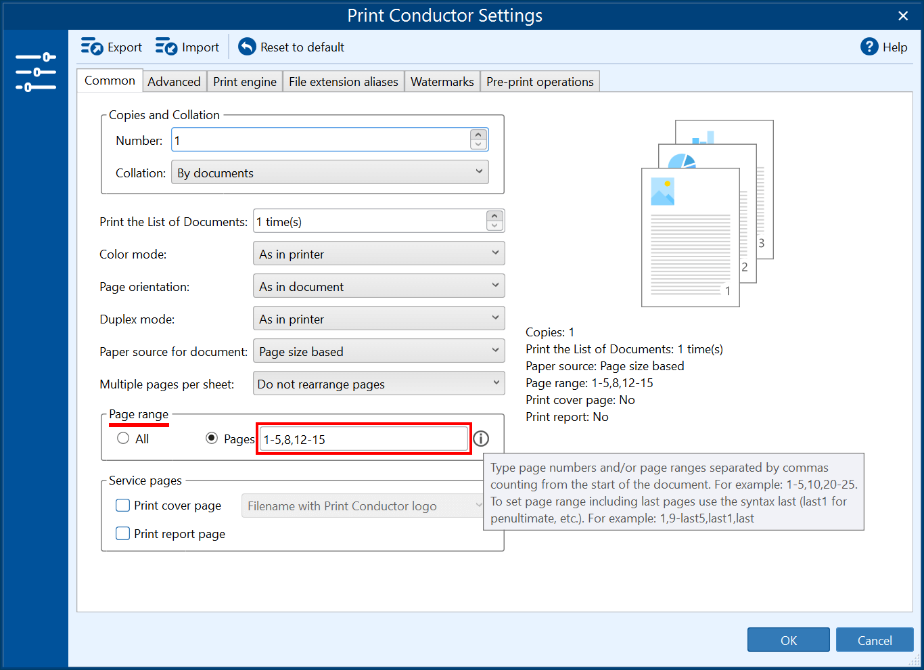Decrease Print the List of Documents count

coord(494,226)
